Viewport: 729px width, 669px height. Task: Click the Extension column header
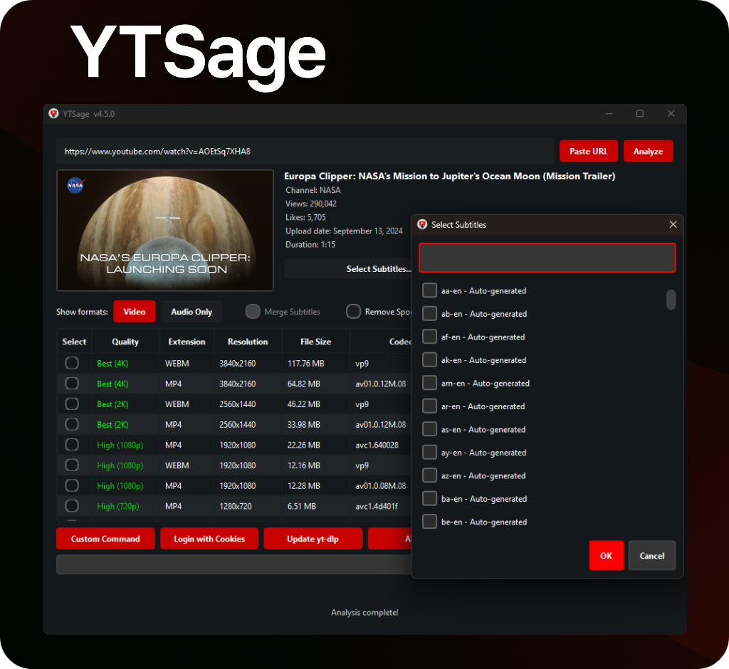(187, 342)
